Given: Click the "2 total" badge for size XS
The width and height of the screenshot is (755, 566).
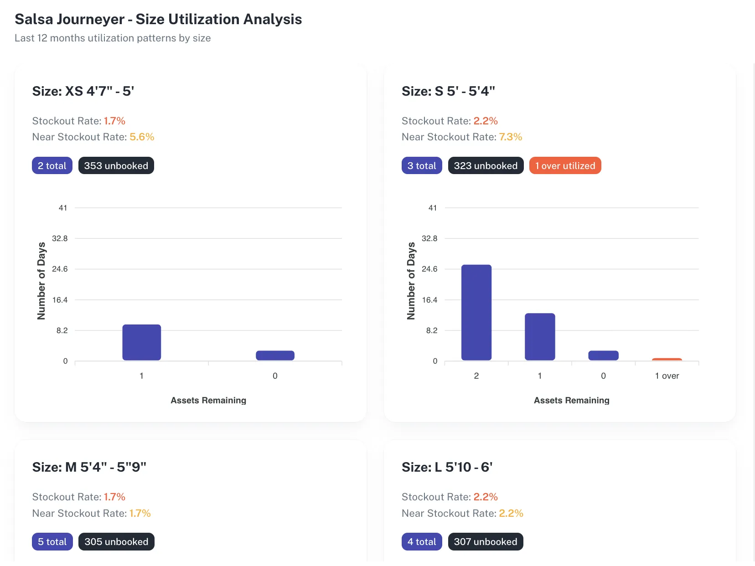Looking at the screenshot, I should coord(52,165).
